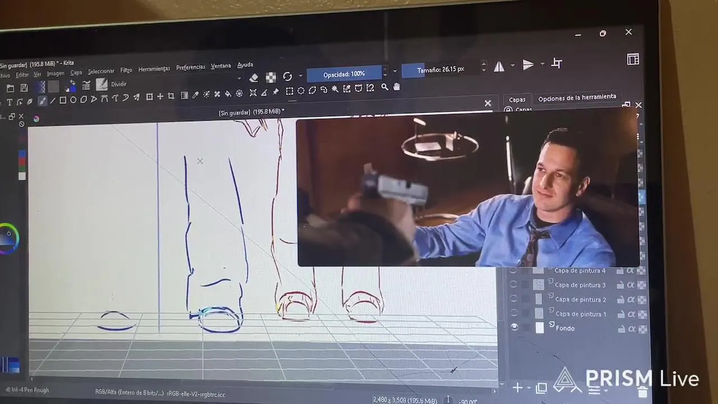Toggle visibility of Fondo layer
The width and height of the screenshot is (718, 404).
514,328
